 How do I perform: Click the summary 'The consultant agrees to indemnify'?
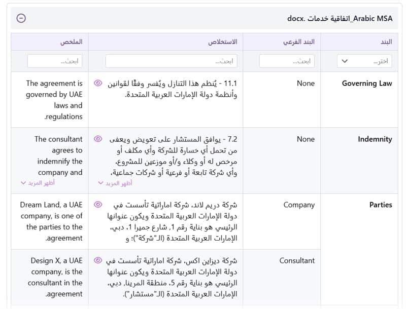[58, 156]
